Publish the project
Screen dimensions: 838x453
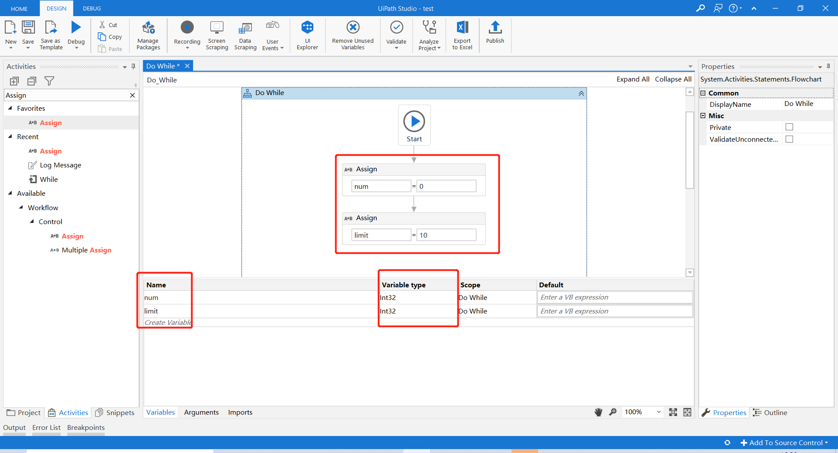coord(495,35)
